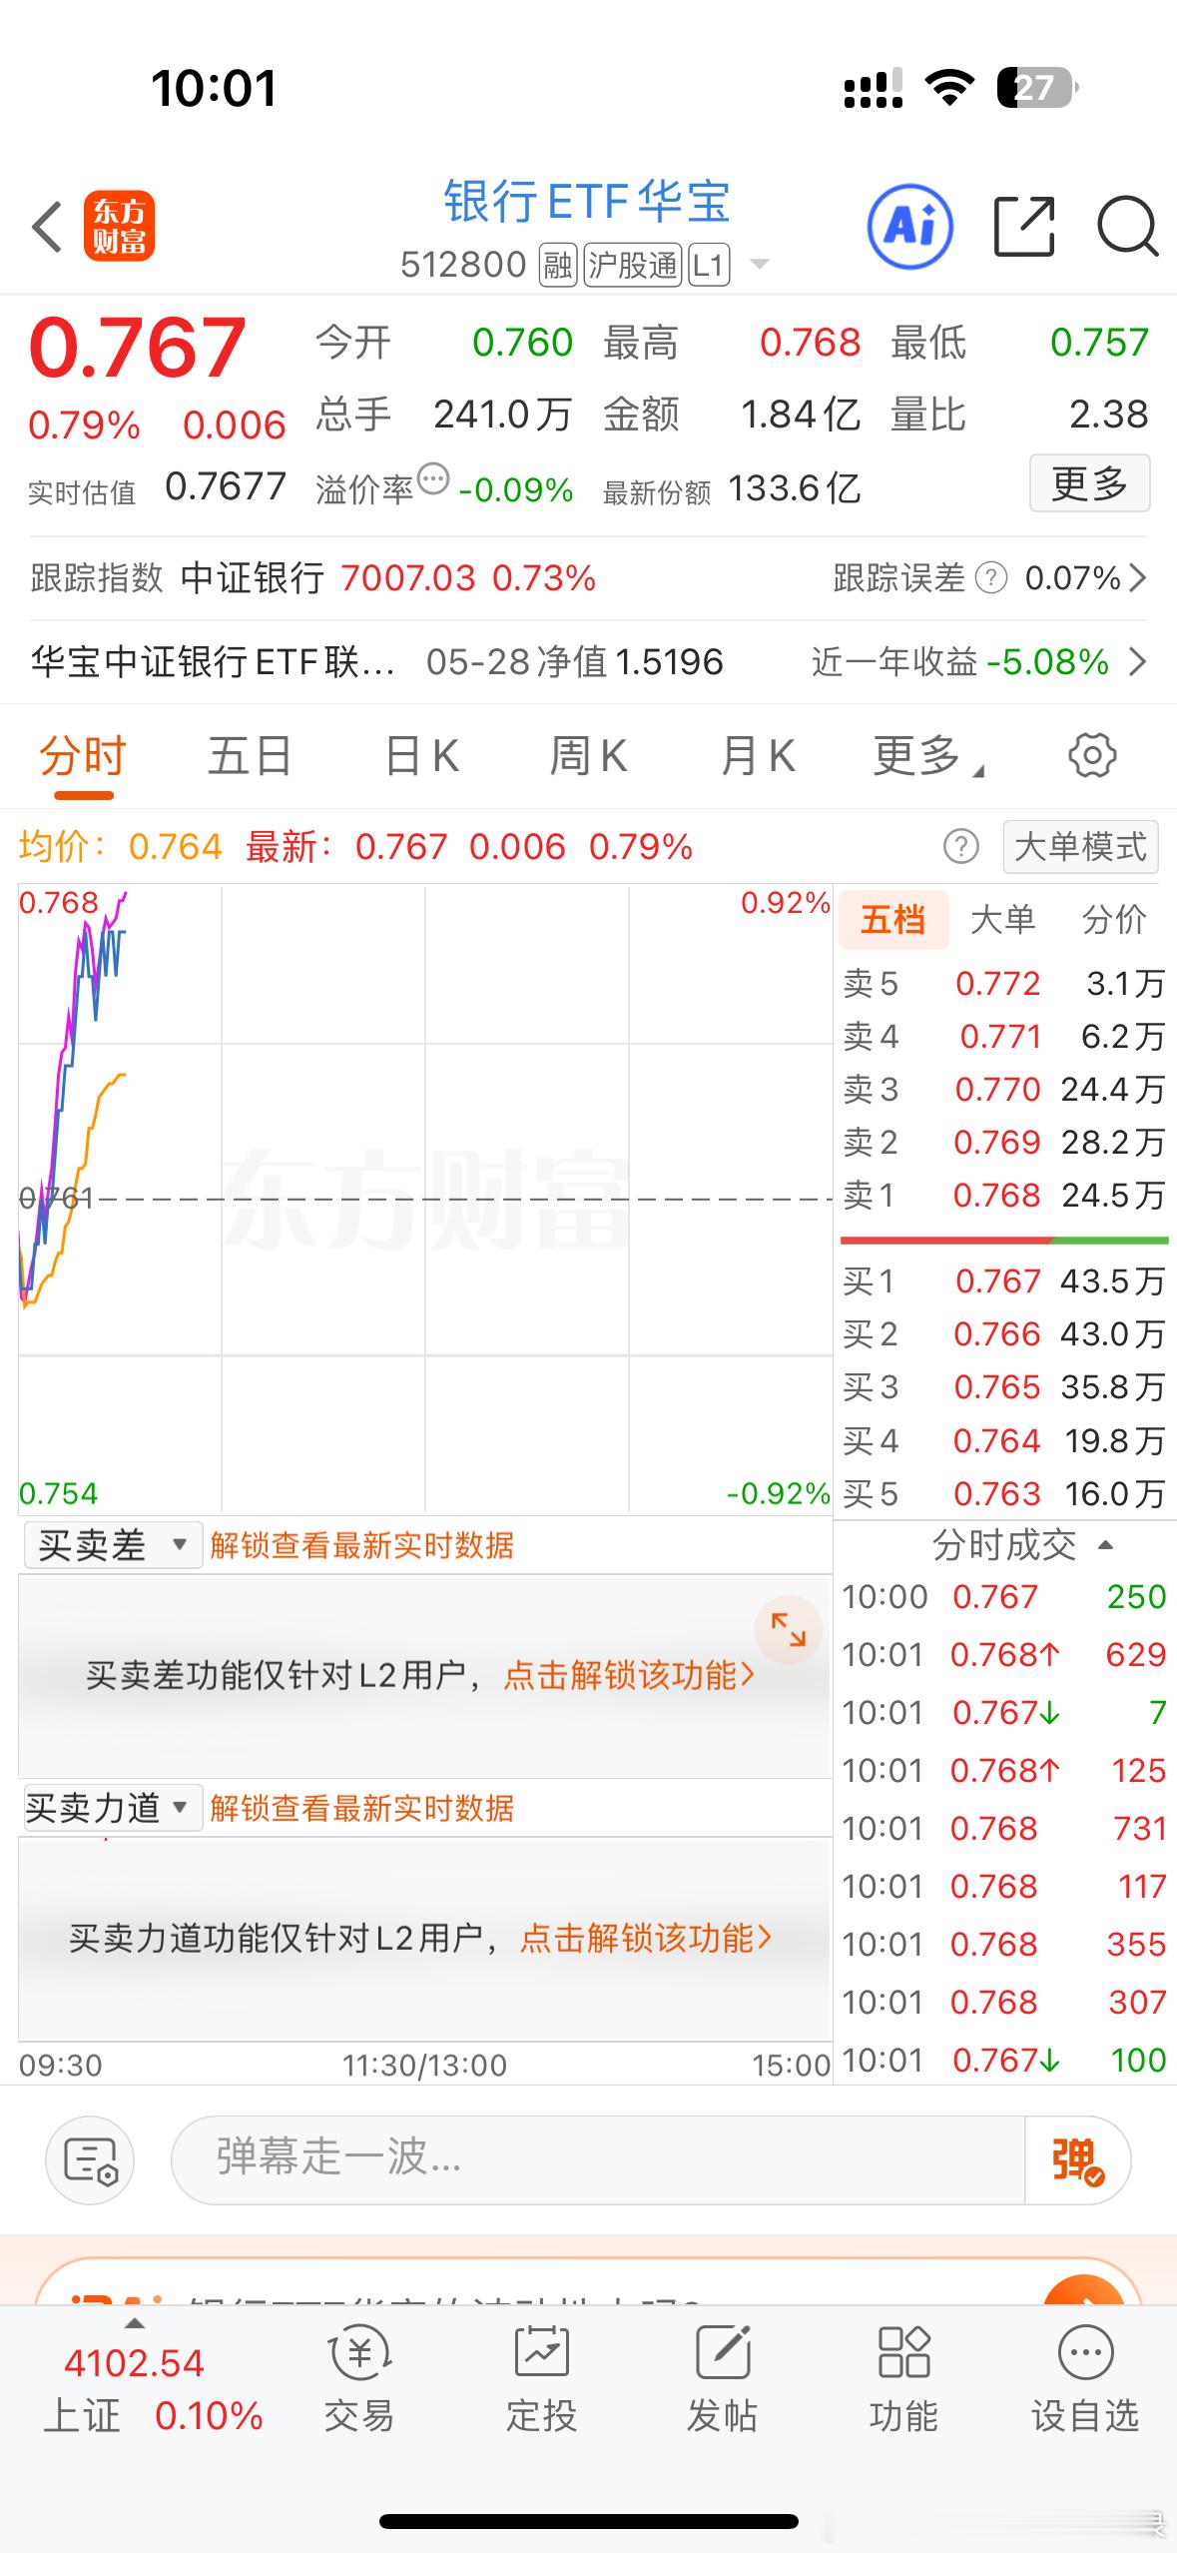Select 卖3 0.770 order row

coord(1004,1090)
